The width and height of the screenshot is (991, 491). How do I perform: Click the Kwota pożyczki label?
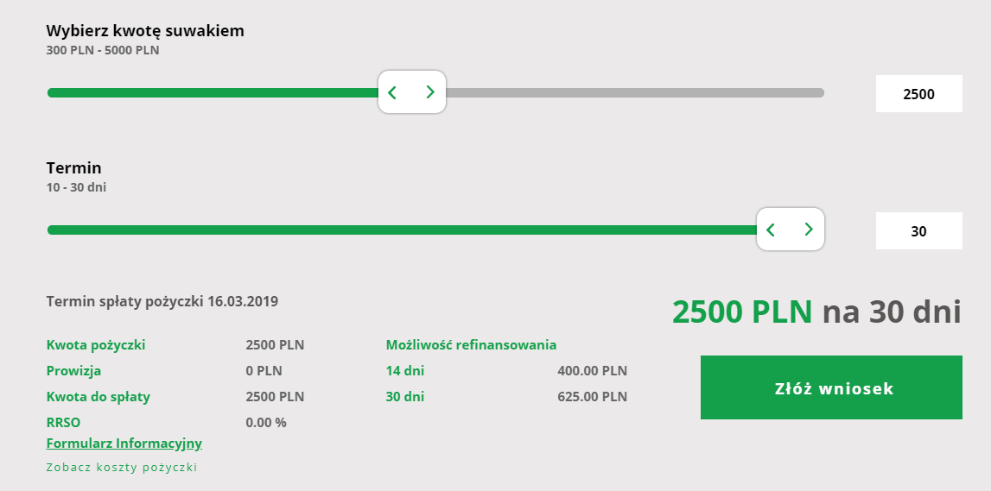click(x=95, y=345)
